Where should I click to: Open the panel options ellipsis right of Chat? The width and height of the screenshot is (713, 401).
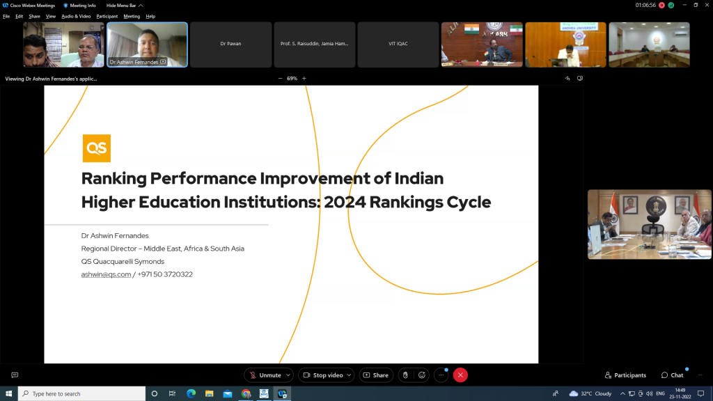point(700,375)
